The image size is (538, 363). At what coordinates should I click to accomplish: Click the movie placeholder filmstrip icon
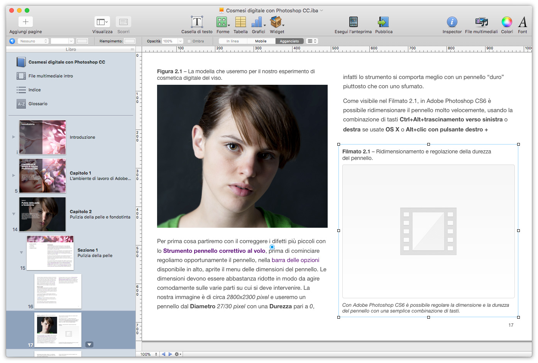pyautogui.click(x=428, y=231)
